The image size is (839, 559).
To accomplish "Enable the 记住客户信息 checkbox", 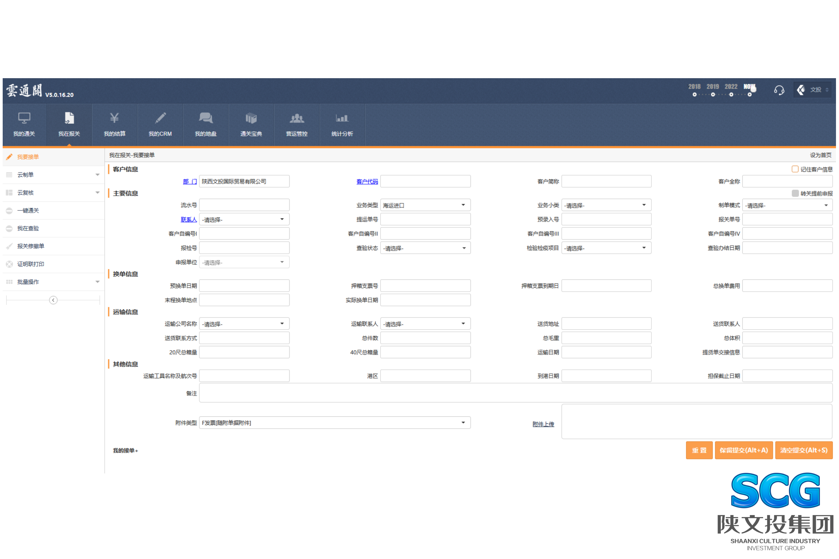I will click(x=794, y=169).
